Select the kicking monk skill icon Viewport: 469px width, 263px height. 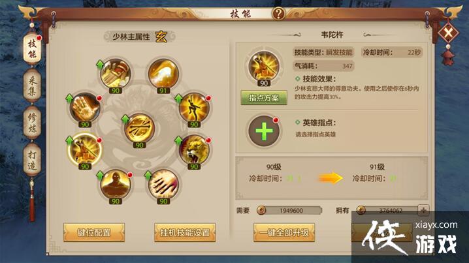[x=194, y=108]
